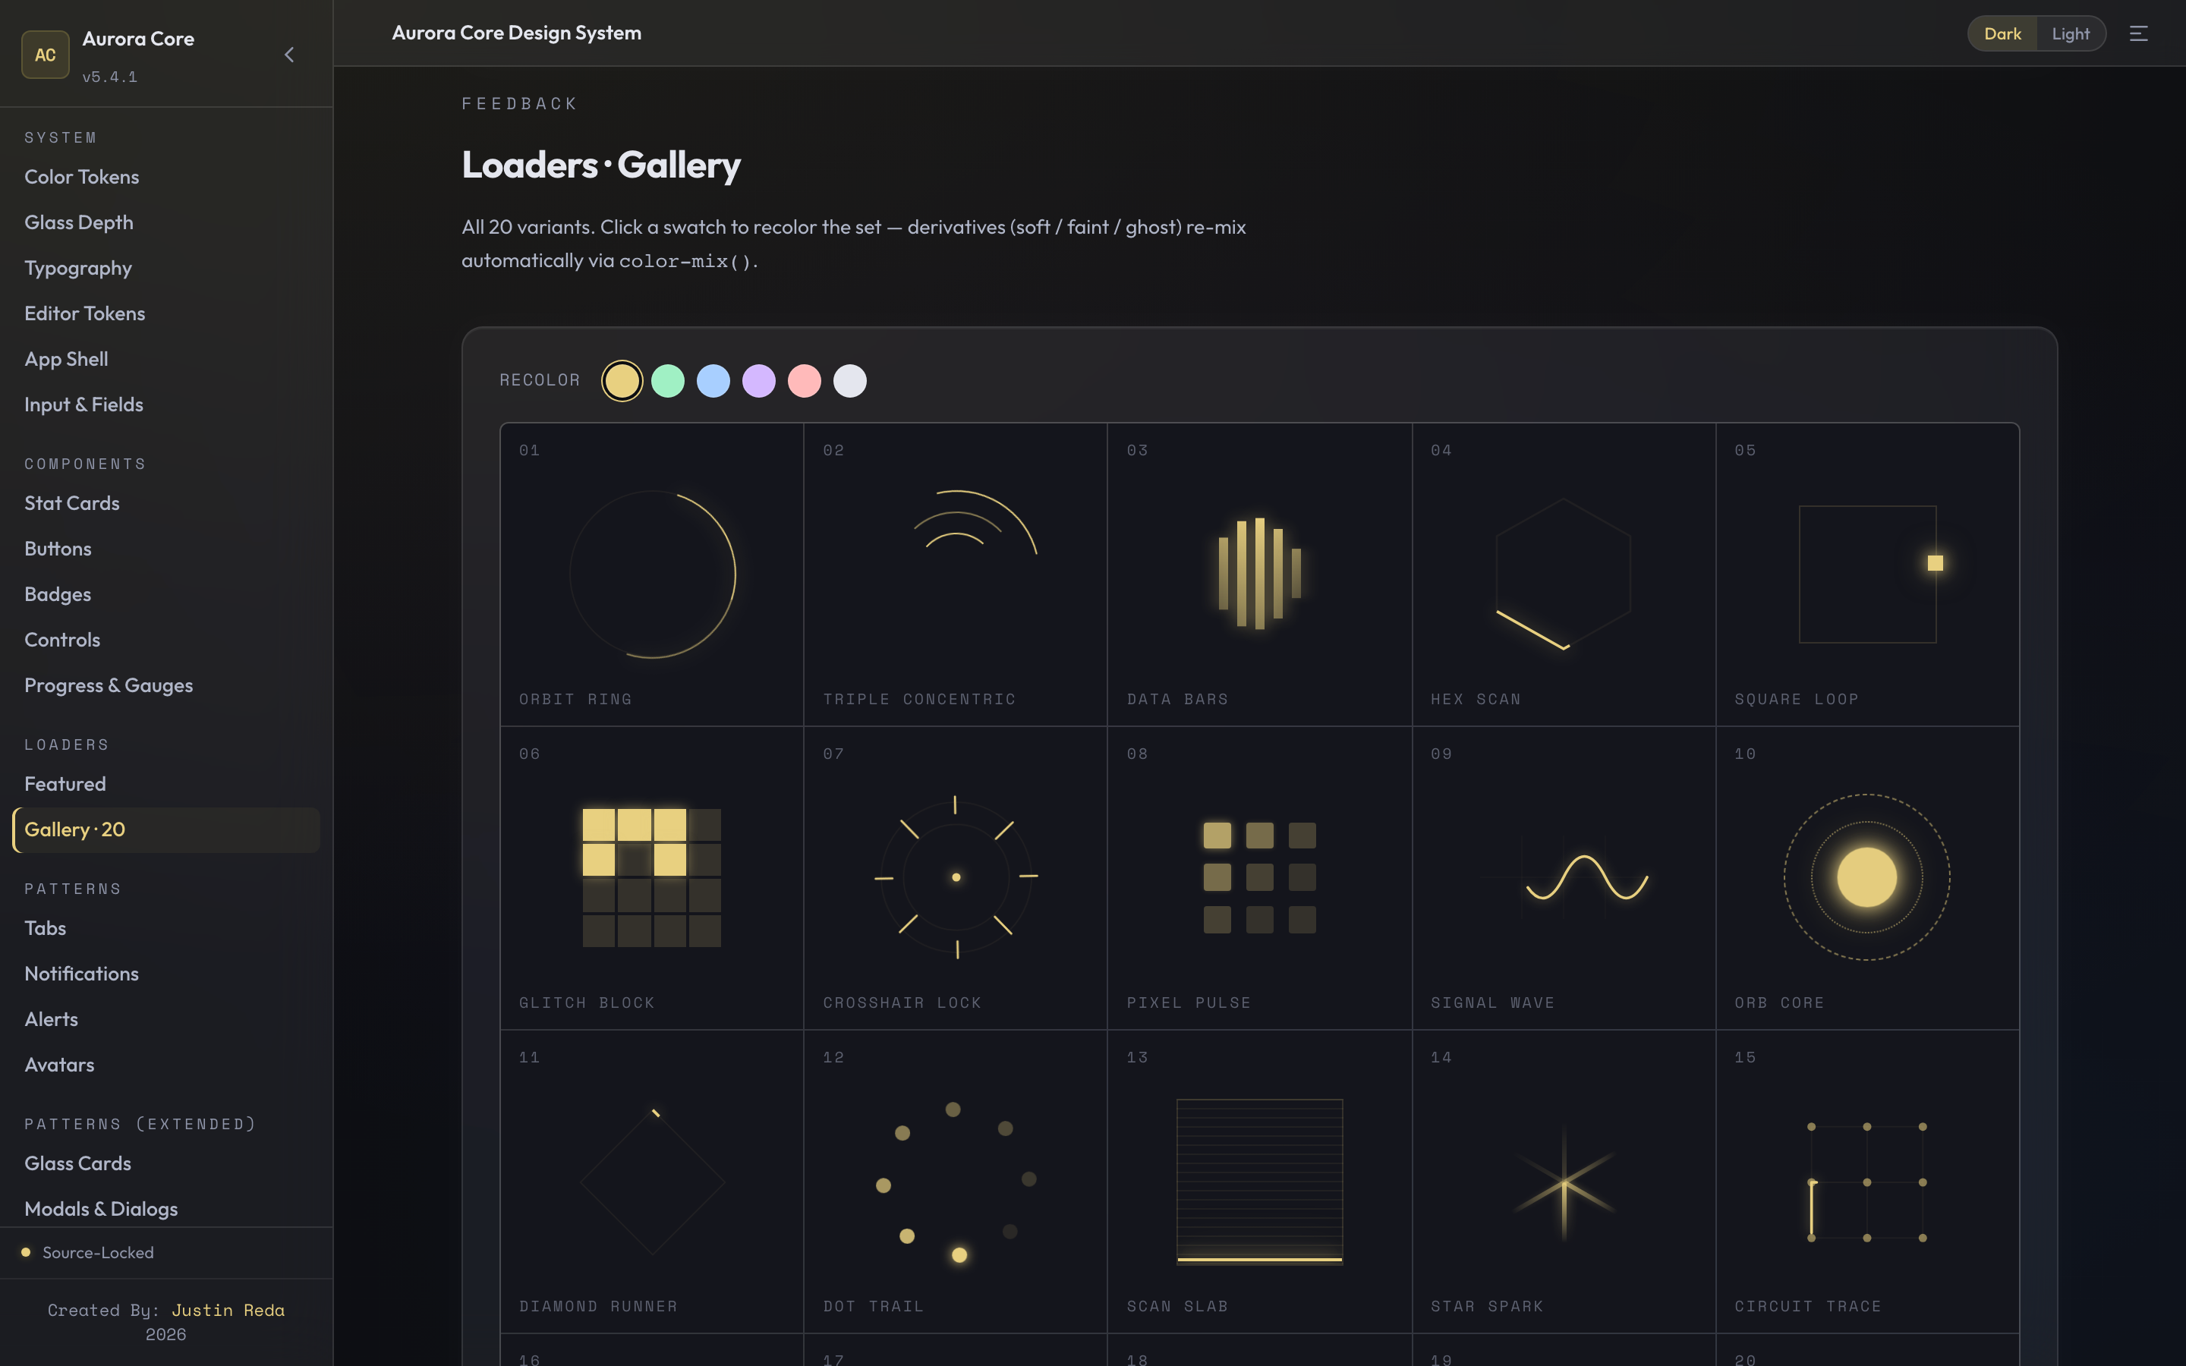Select the Triple Concentric loader
The width and height of the screenshot is (2186, 1366).
(956, 574)
